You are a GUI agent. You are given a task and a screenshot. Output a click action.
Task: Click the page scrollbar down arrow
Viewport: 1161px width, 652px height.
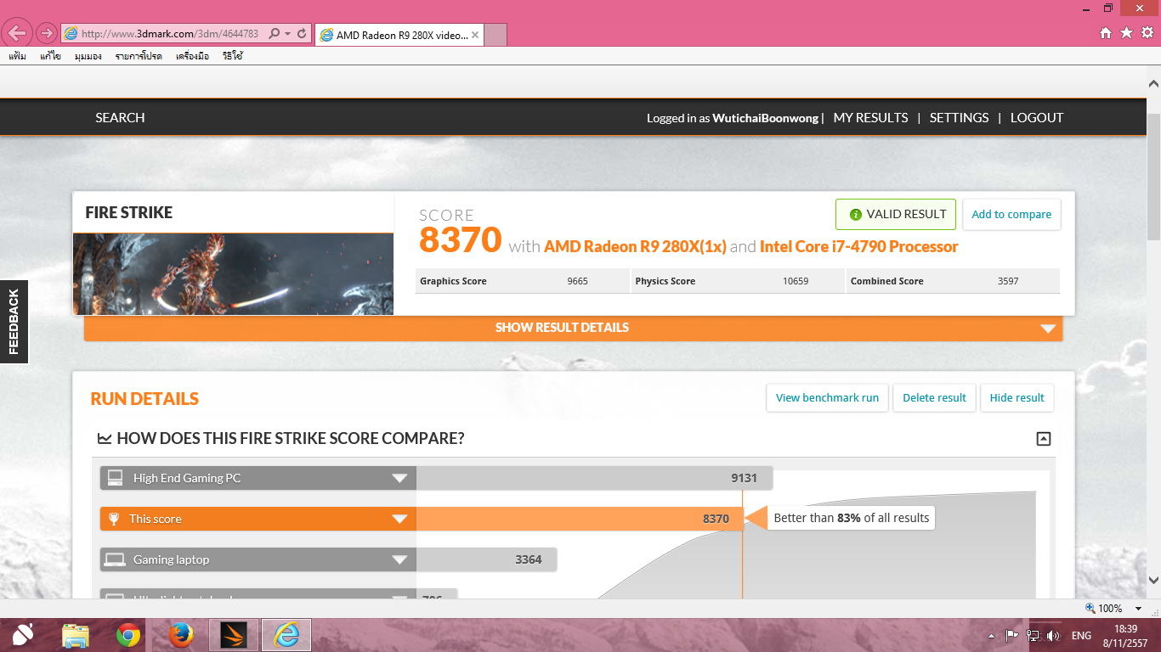pos(1153,581)
